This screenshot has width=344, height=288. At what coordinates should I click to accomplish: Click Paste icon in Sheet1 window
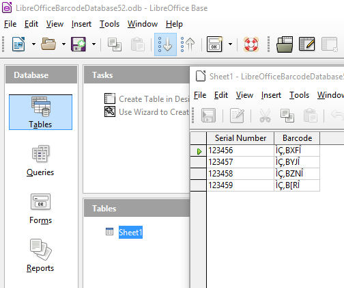311,116
